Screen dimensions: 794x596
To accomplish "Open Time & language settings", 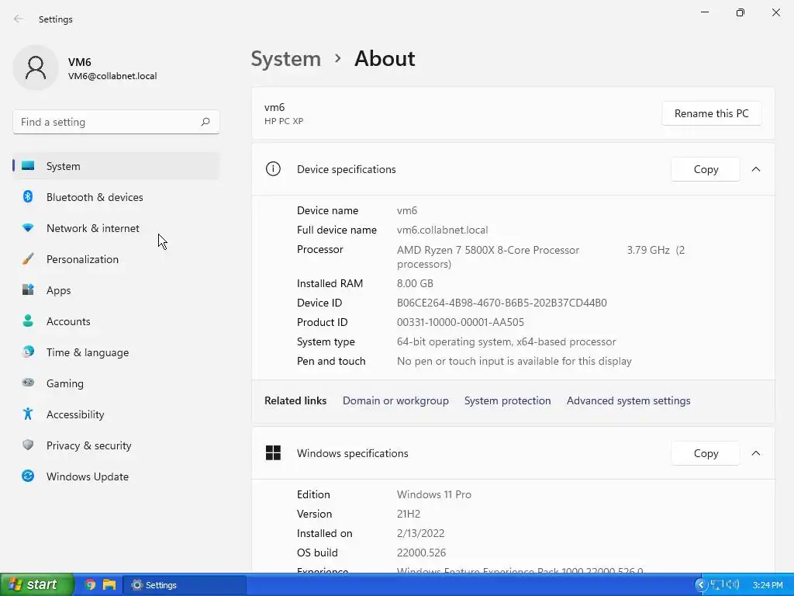I will pos(116,352).
